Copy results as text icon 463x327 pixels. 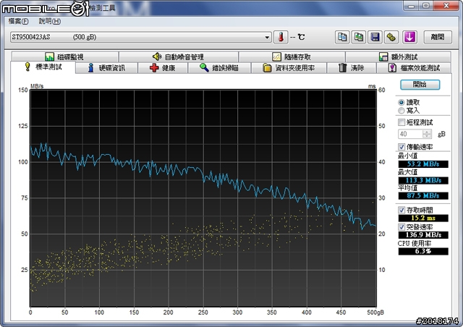coord(342,37)
